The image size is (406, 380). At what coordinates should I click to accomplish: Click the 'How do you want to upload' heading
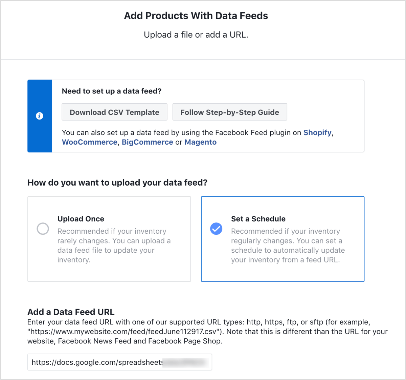pyautogui.click(x=117, y=183)
